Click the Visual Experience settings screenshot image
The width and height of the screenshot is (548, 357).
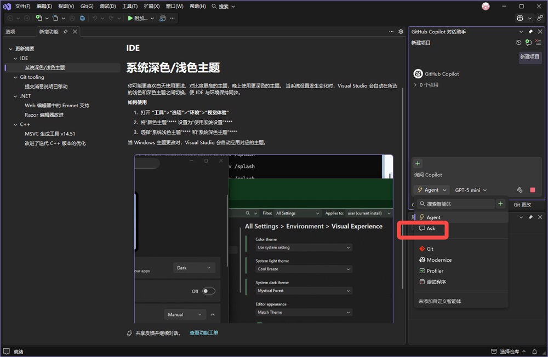[x=264, y=239]
